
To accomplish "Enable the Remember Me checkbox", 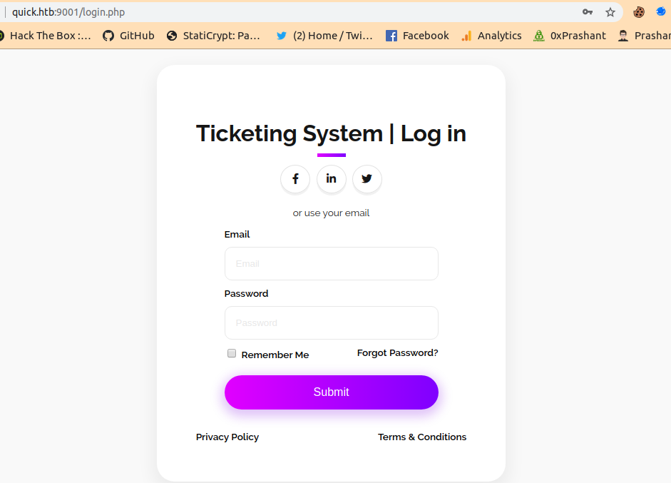I will pos(231,353).
